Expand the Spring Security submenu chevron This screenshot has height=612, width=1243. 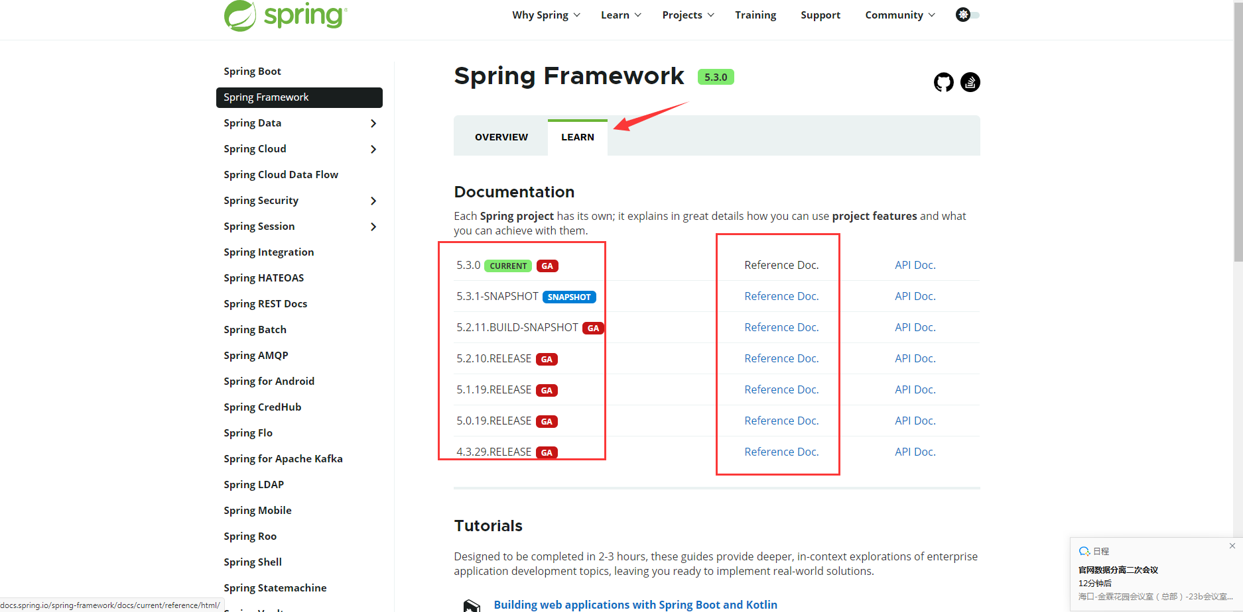pyautogui.click(x=373, y=201)
